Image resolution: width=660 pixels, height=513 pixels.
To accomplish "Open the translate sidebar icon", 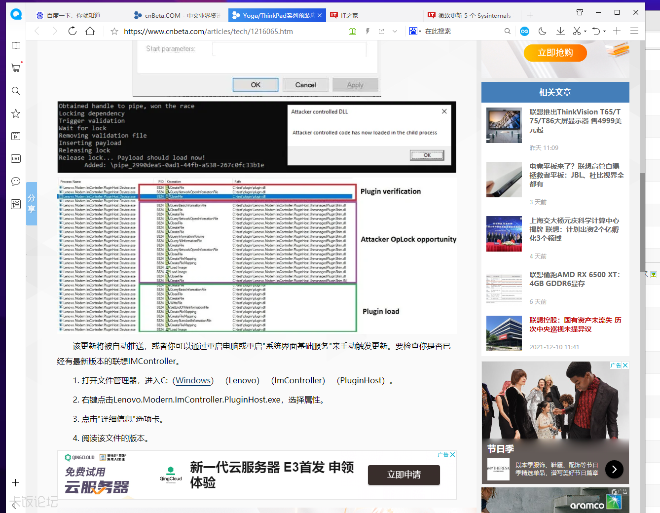I will click(x=16, y=204).
